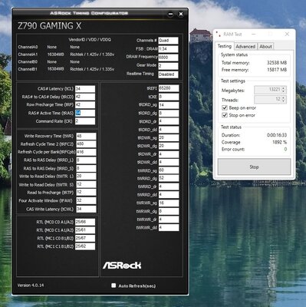The image size is (306, 307).
Task: Click the Realtime Timing field showing Disabled
Action: [x=168, y=74]
